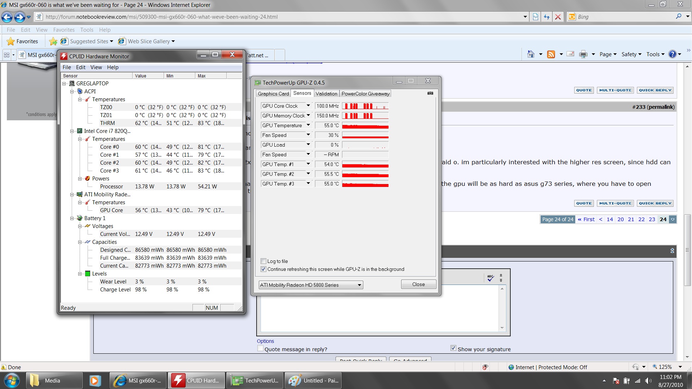The width and height of the screenshot is (692, 389).
Task: Switch to Untitled Paint taskbar button
Action: coord(314,381)
